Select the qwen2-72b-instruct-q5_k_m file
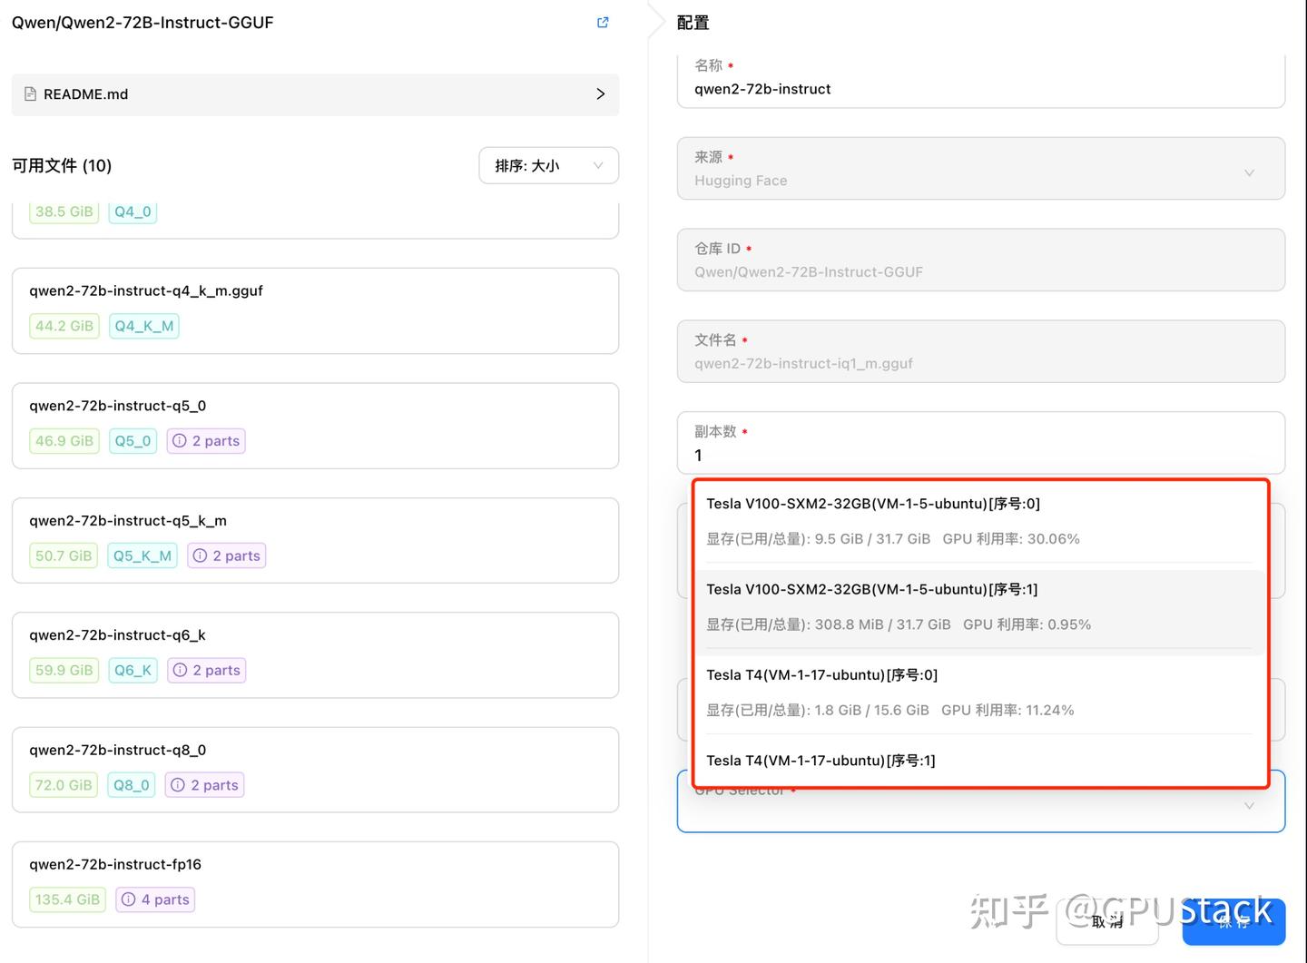The width and height of the screenshot is (1307, 963). click(x=315, y=540)
